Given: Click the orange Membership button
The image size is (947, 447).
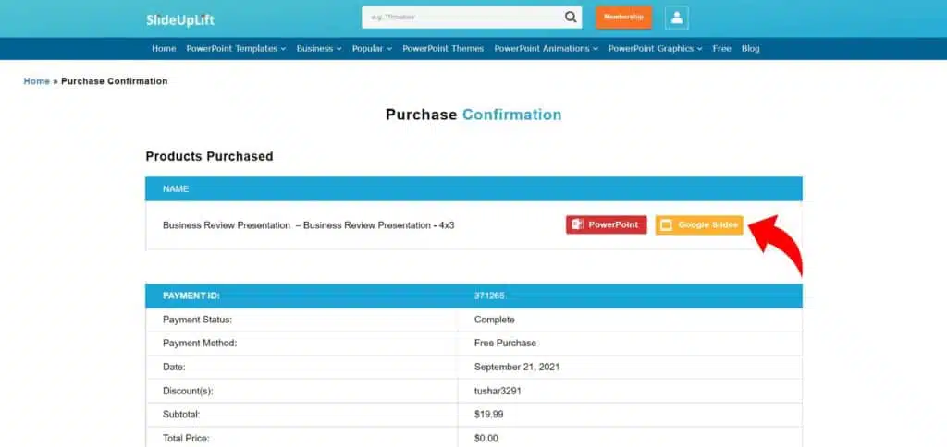Looking at the screenshot, I should pos(623,18).
